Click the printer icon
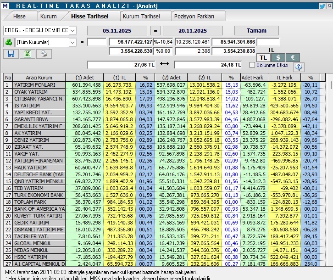Viewport: 333px width, 280px height. point(43,54)
